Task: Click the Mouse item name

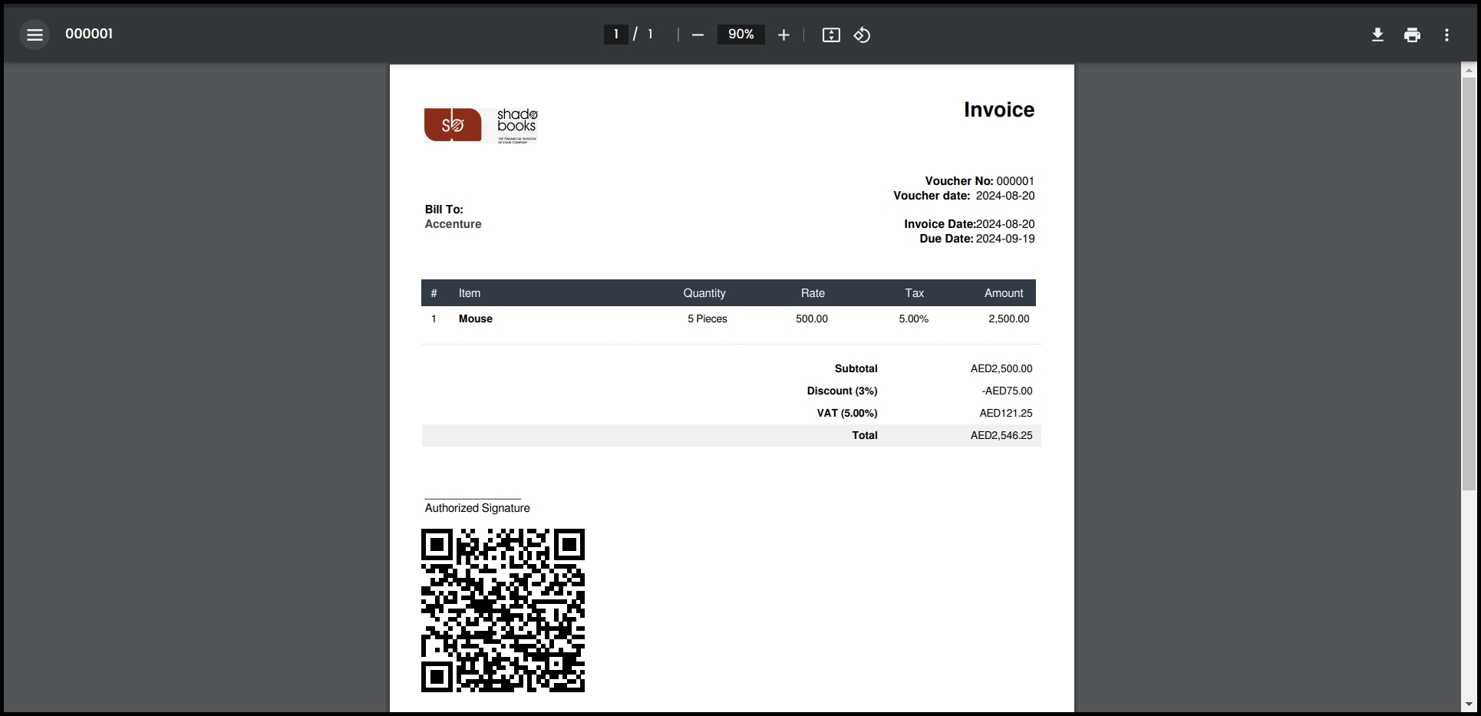Action: tap(476, 318)
